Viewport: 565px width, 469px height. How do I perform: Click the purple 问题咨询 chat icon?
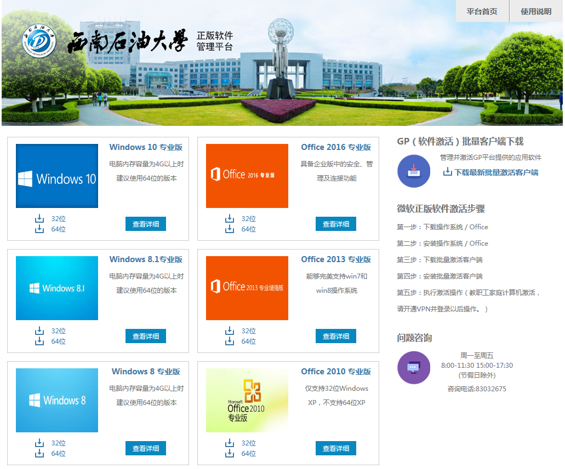click(x=414, y=368)
